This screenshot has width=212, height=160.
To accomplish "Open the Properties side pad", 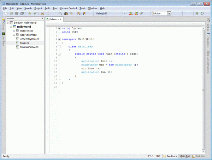I will tap(208, 40).
